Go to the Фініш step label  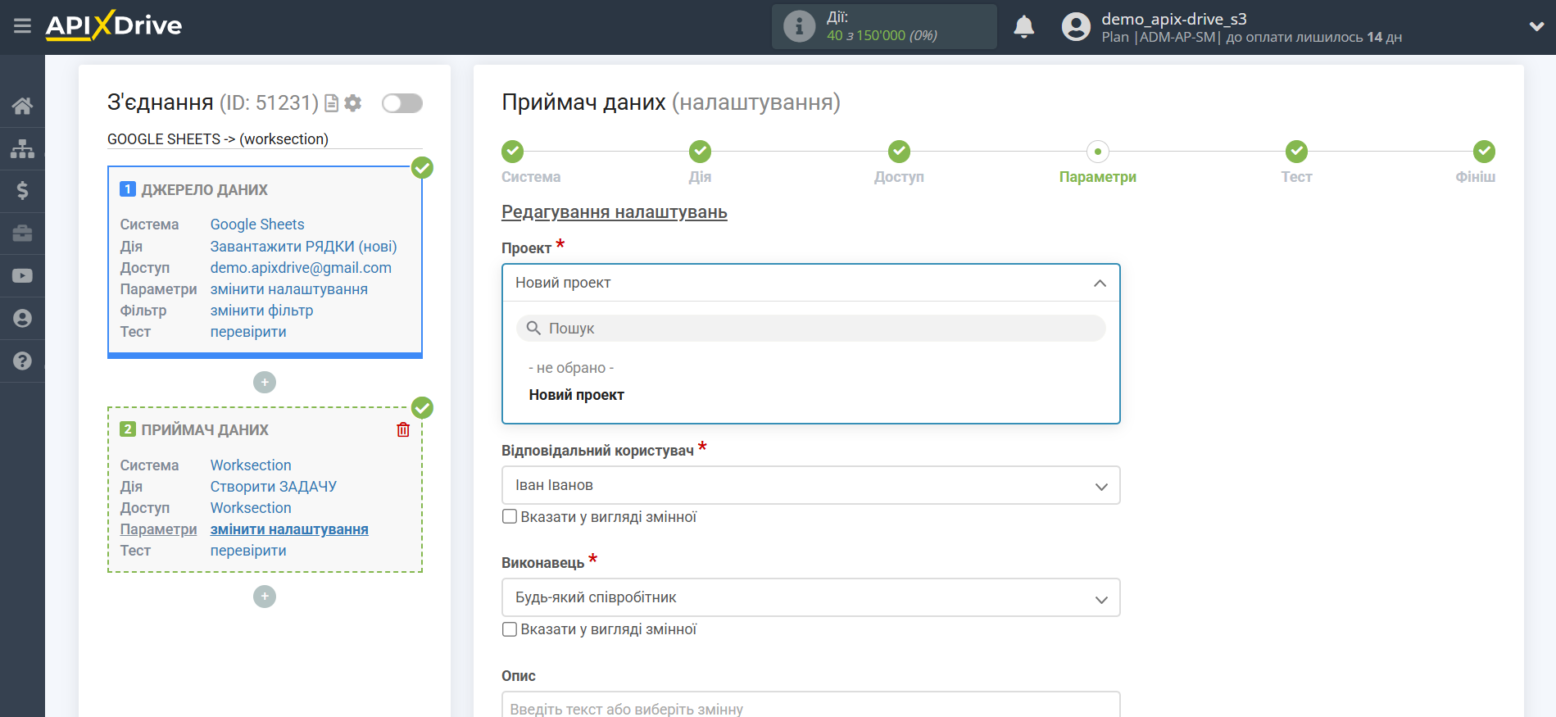coord(1475,177)
